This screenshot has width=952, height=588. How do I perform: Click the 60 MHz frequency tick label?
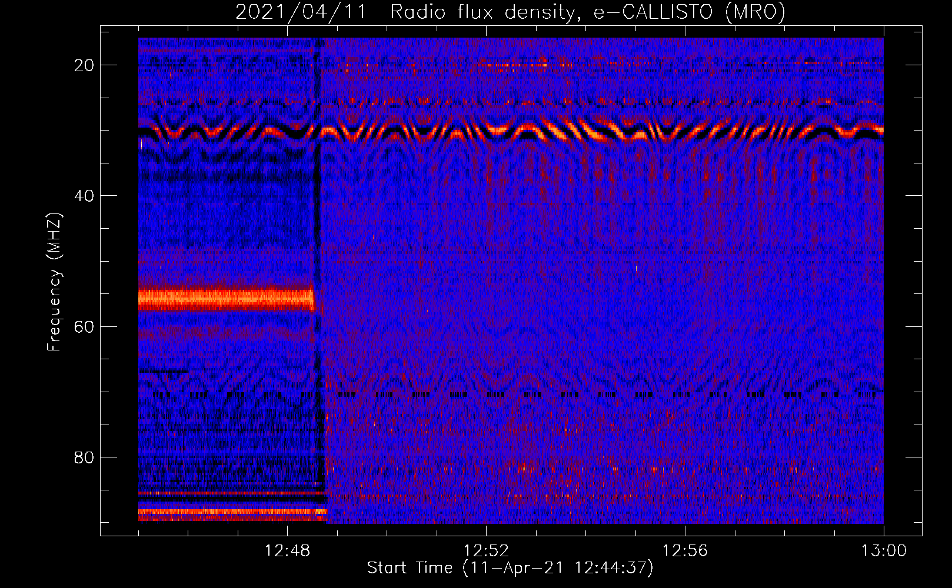click(x=84, y=326)
